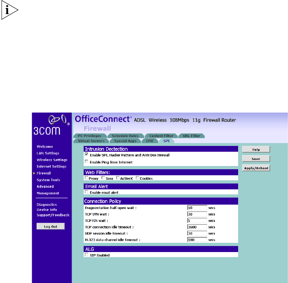Select Firewall in the sidebar menu
The height and width of the screenshot is (283, 288).
[x=44, y=173]
